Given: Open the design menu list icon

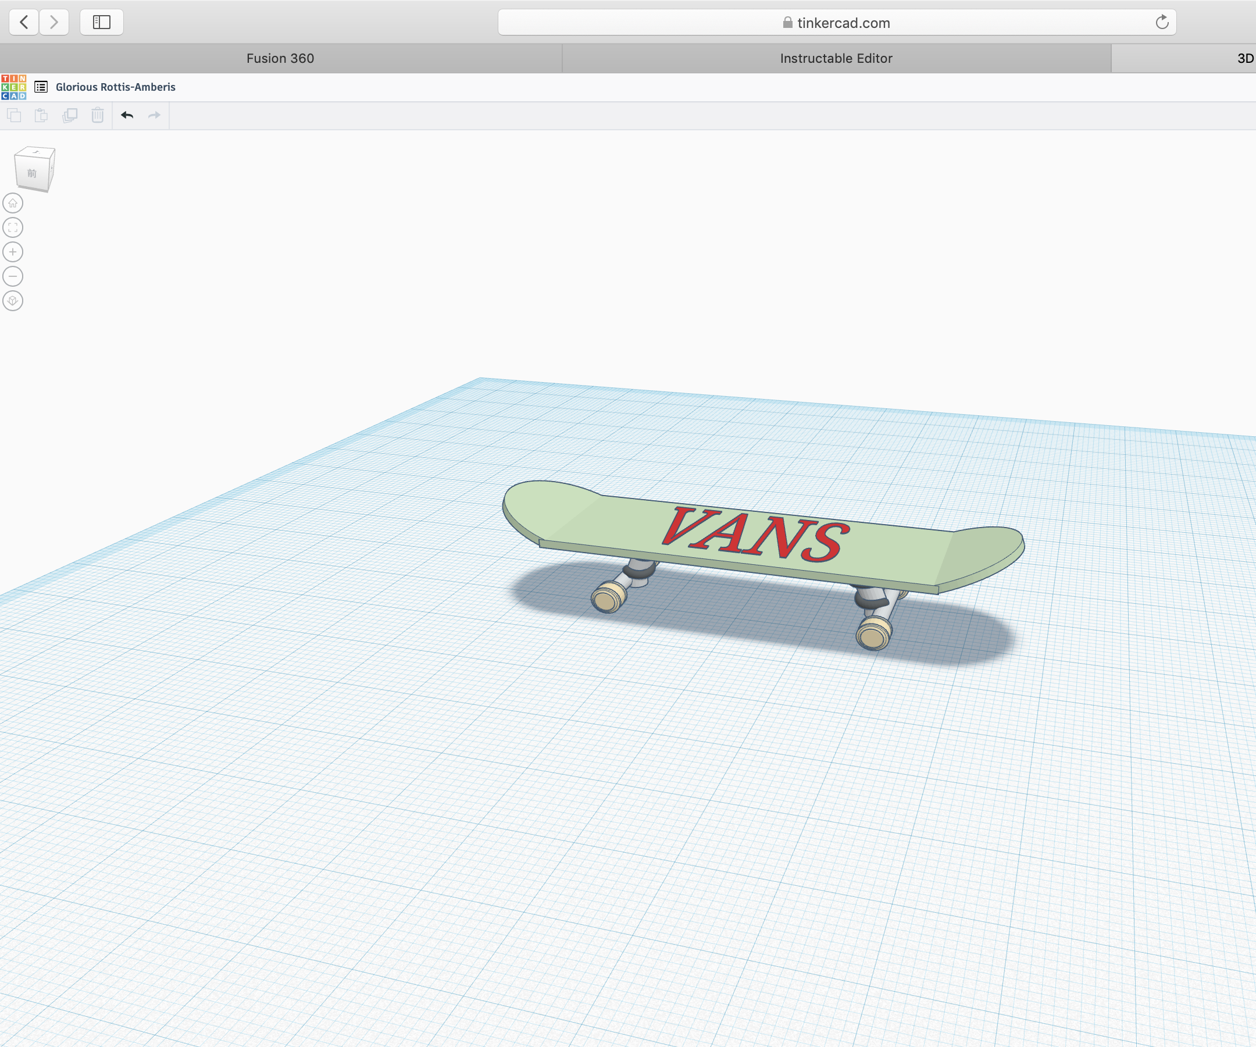Looking at the screenshot, I should (41, 87).
